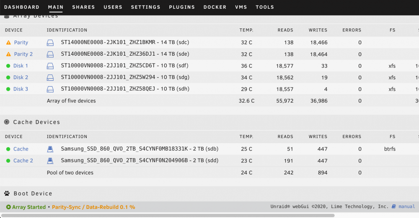The image size is (419, 218).
Task: Click Samsung SSD S4CYNF0MB18331K identification text
Action: point(124,149)
